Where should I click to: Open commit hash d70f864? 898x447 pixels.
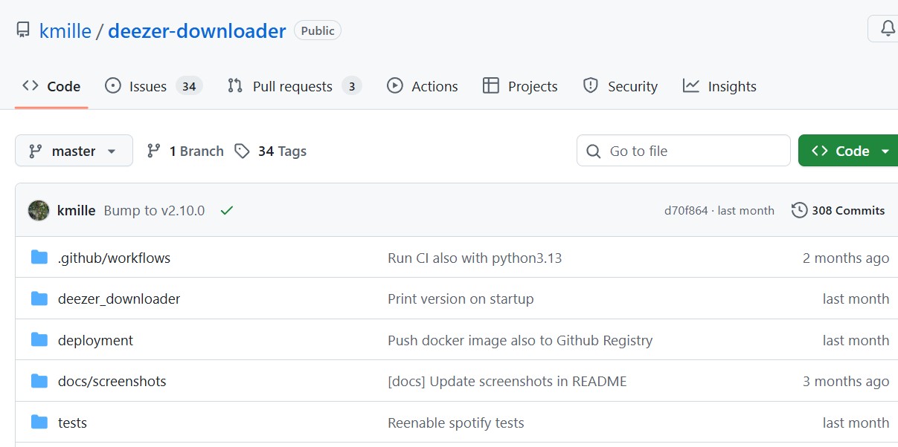(687, 211)
